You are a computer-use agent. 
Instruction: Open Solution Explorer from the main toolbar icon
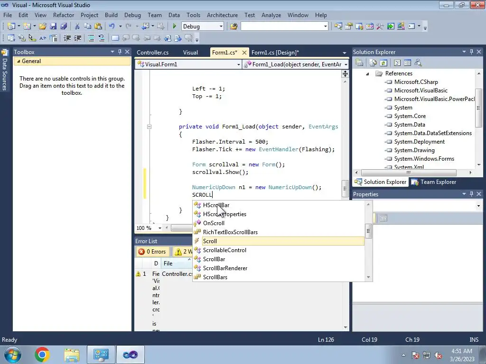tap(338, 27)
